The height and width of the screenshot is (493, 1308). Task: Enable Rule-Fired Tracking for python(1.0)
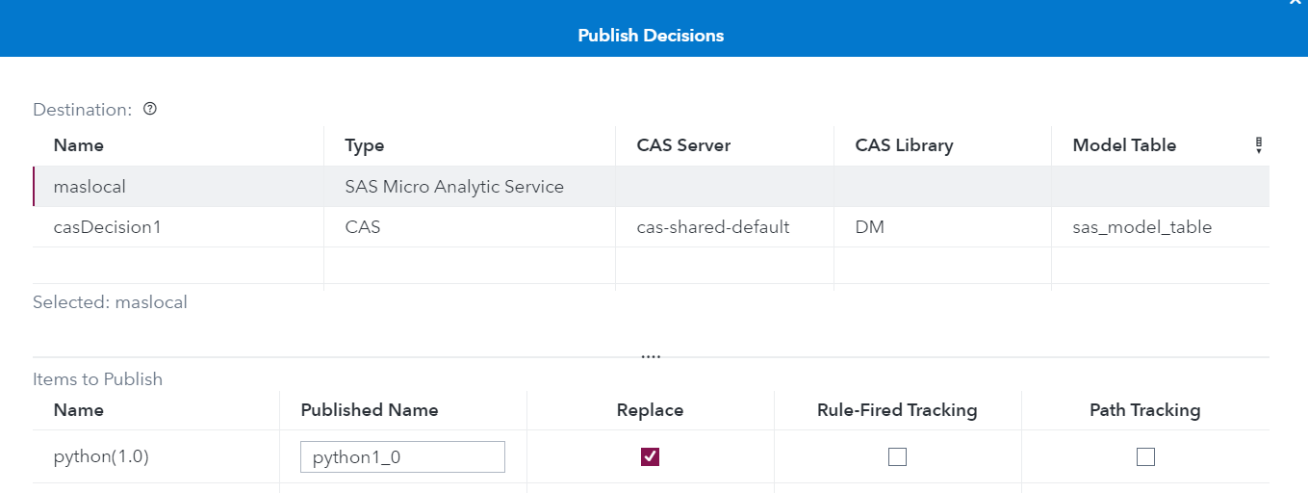pos(897,457)
